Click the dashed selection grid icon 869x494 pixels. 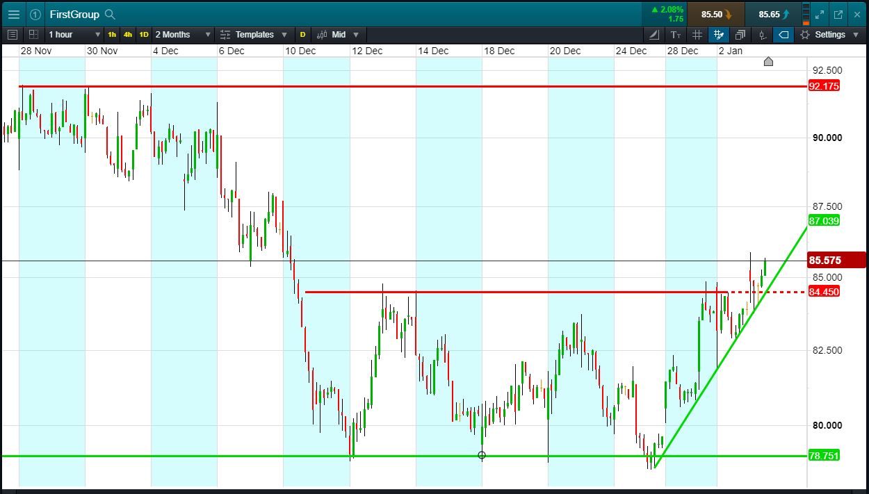coord(33,34)
